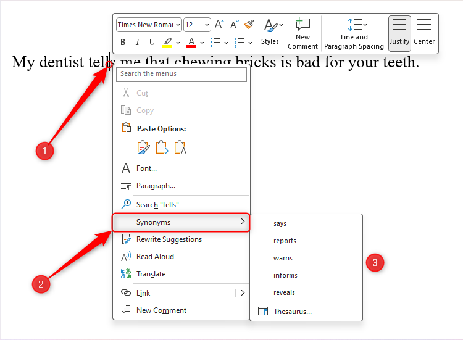Select Search "tells" menu entry
The image size is (463, 340).
point(181,204)
